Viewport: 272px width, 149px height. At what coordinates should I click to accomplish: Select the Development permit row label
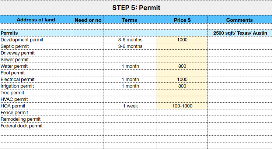[36, 40]
